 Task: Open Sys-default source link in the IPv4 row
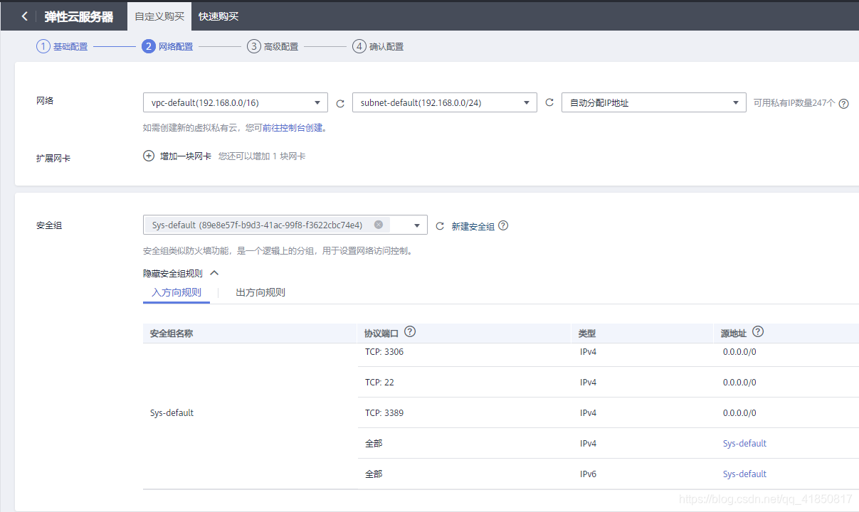pos(744,443)
